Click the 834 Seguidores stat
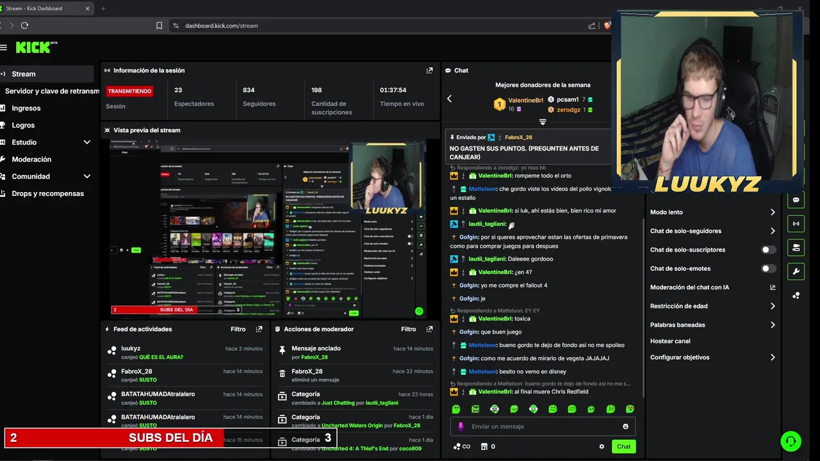The height and width of the screenshot is (461, 820). tap(259, 97)
